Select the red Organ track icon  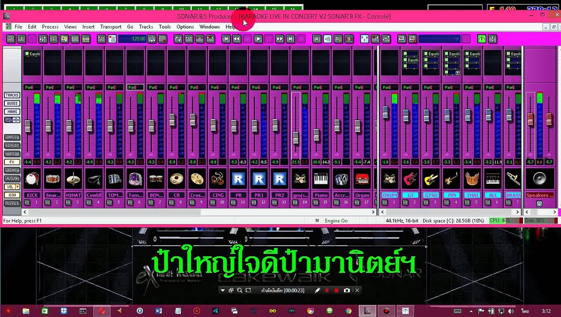pos(362,179)
